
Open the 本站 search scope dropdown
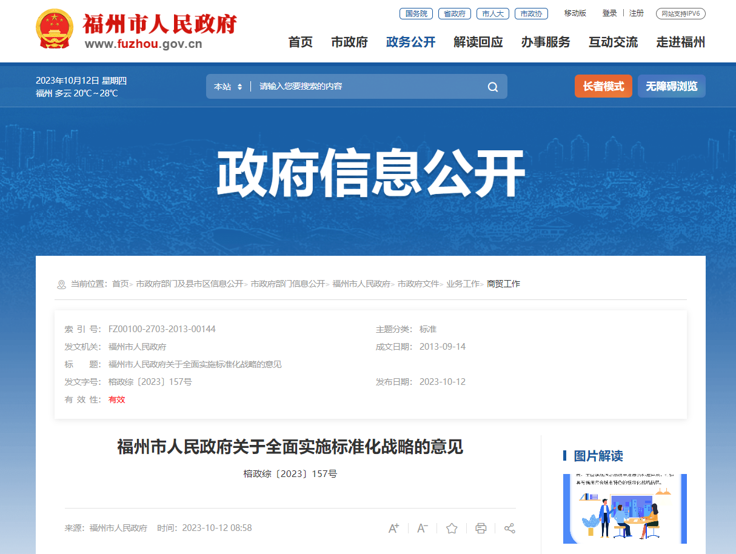coord(228,86)
